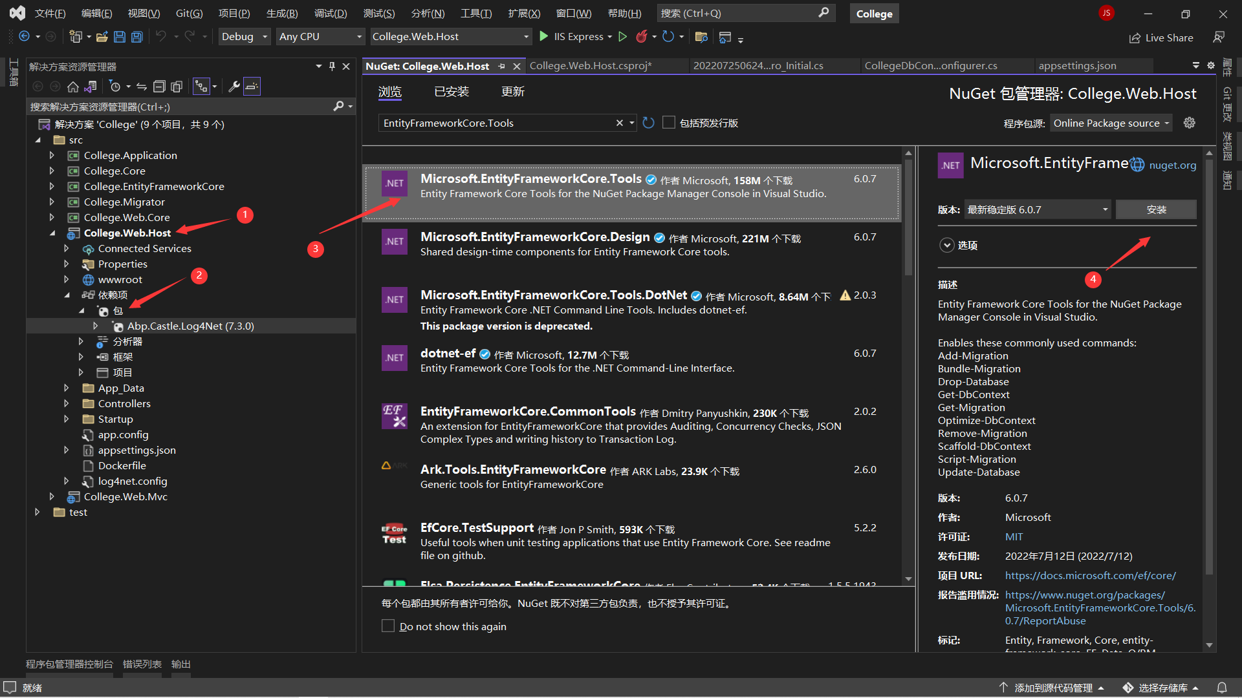Open NuGet package source settings gear
The height and width of the screenshot is (698, 1242).
[x=1189, y=123]
